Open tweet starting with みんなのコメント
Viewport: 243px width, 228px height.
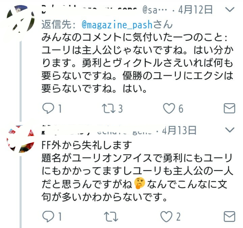tap(137, 63)
